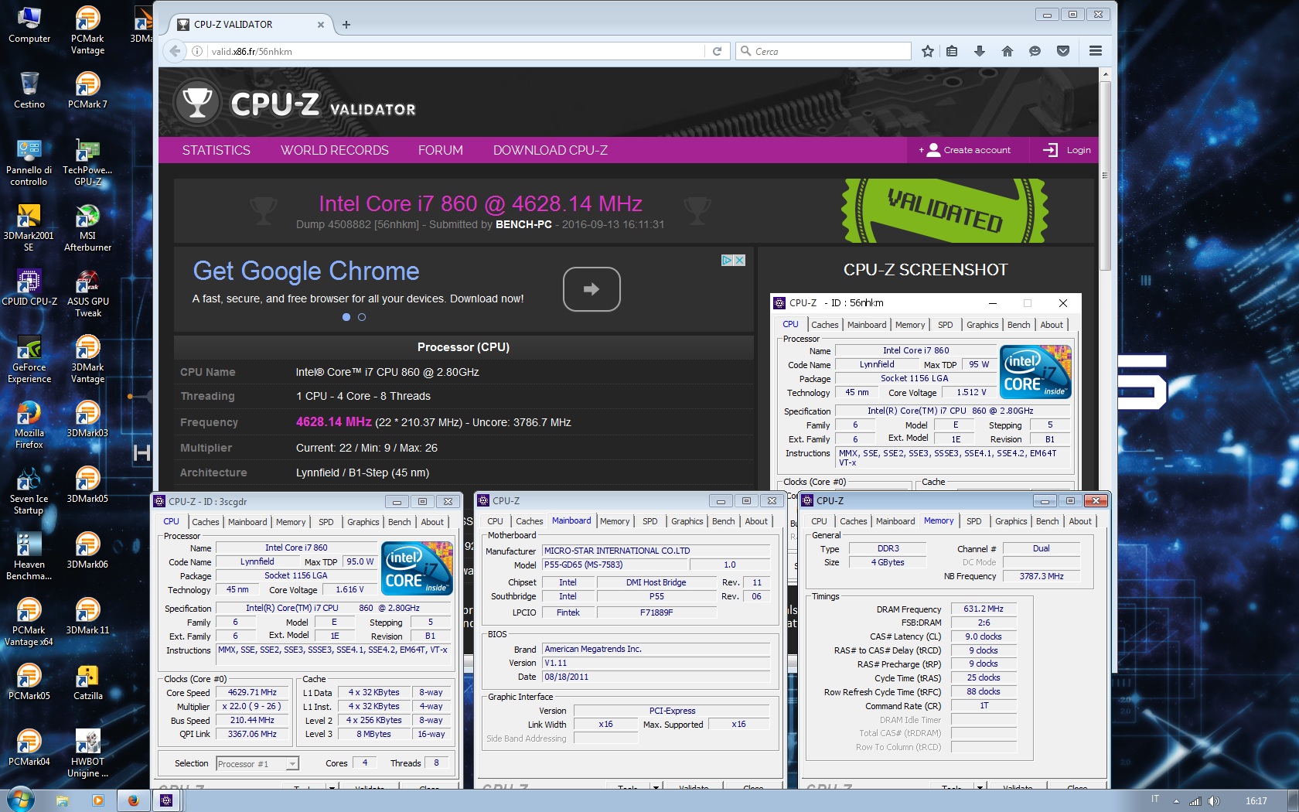Open a new Firefox tab
This screenshot has height=812, width=1299.
pyautogui.click(x=346, y=25)
